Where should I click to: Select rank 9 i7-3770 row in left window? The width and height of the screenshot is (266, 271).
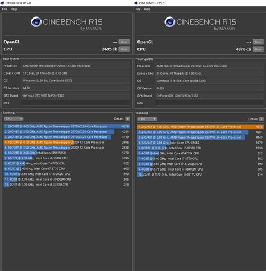click(67, 169)
